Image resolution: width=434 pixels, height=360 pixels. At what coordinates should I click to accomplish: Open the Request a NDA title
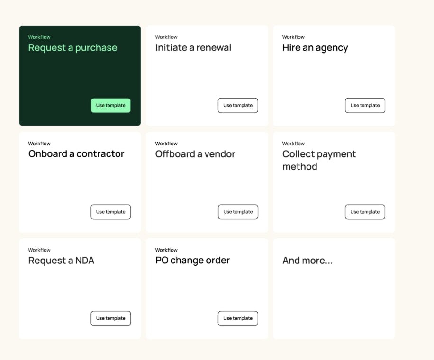pyautogui.click(x=61, y=261)
